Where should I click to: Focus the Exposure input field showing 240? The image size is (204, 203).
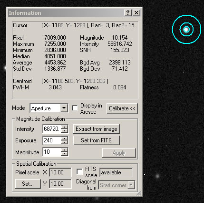click(x=52, y=140)
